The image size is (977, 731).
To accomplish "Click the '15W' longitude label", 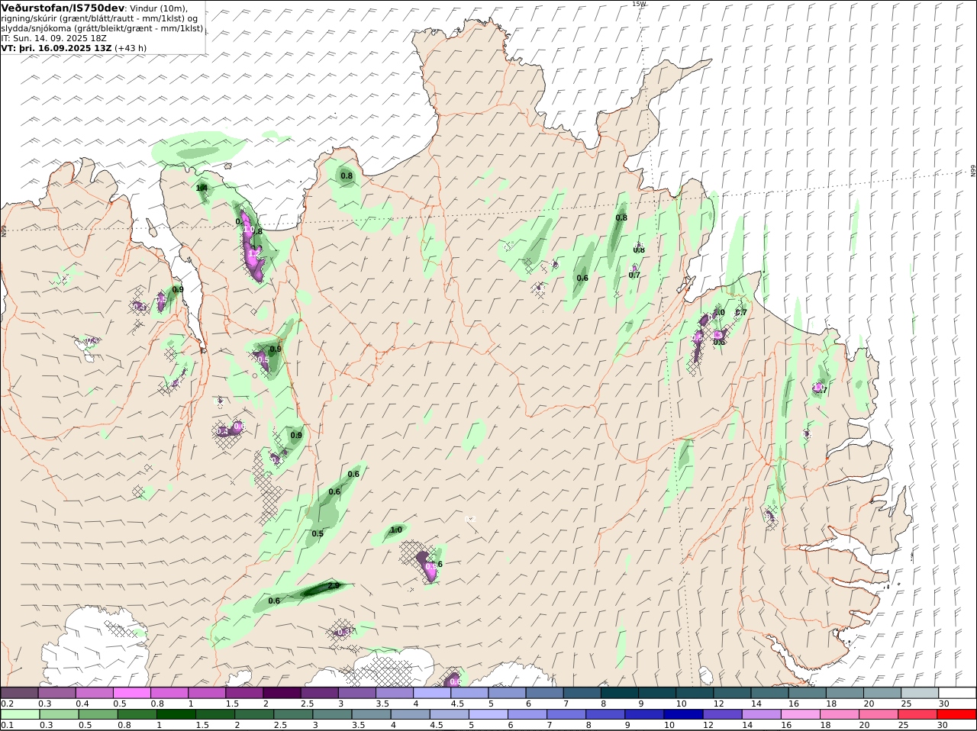I will point(638,4).
